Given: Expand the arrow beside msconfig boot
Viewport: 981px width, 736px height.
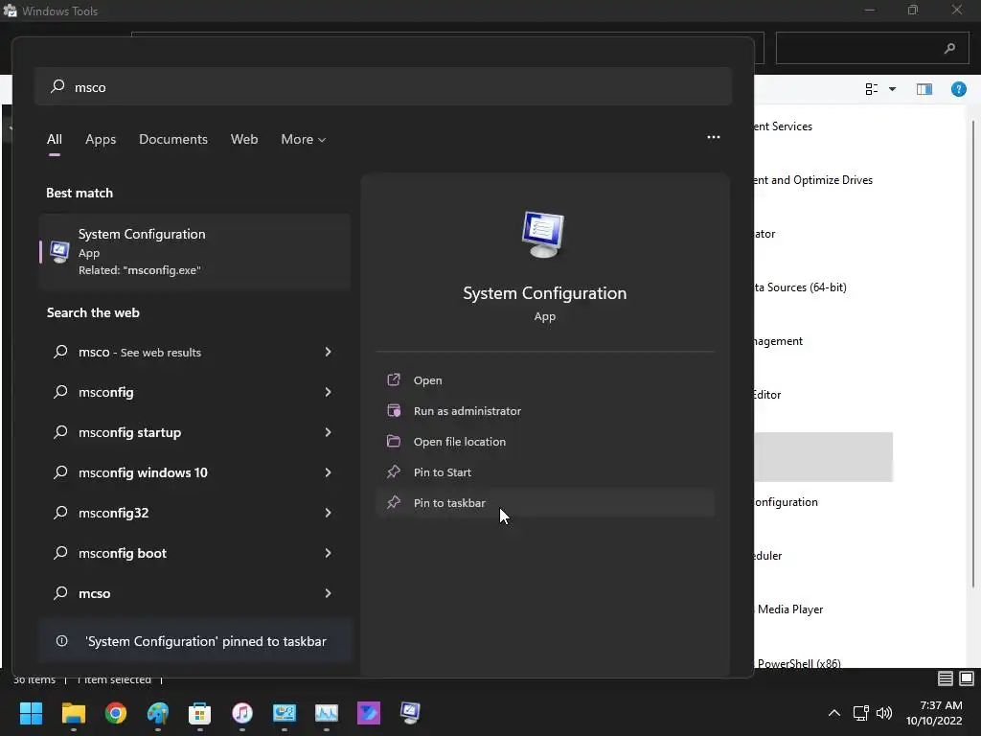Looking at the screenshot, I should 328,553.
